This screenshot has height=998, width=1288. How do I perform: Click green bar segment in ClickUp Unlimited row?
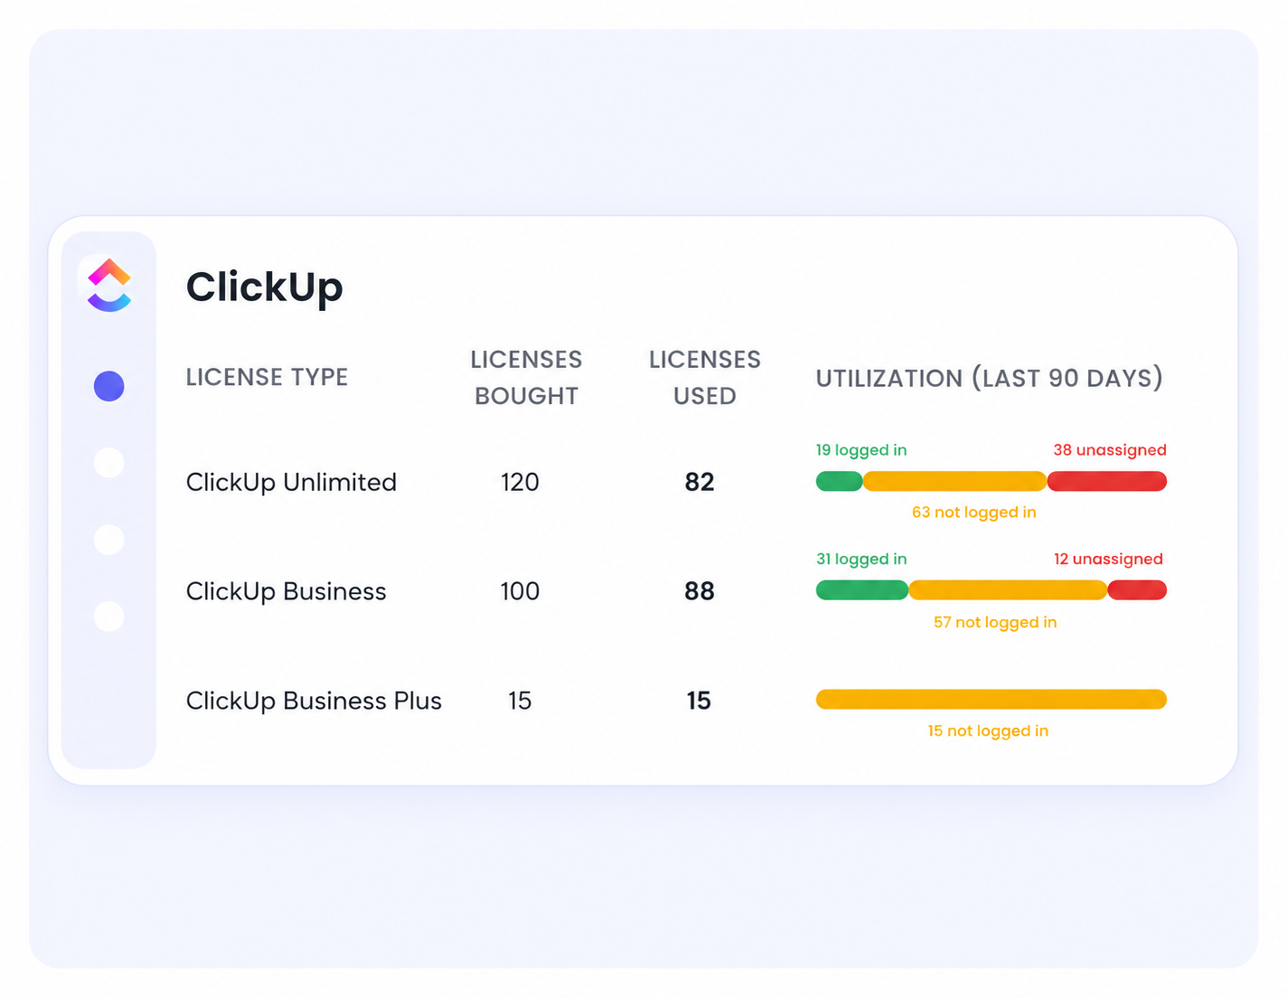coord(839,481)
